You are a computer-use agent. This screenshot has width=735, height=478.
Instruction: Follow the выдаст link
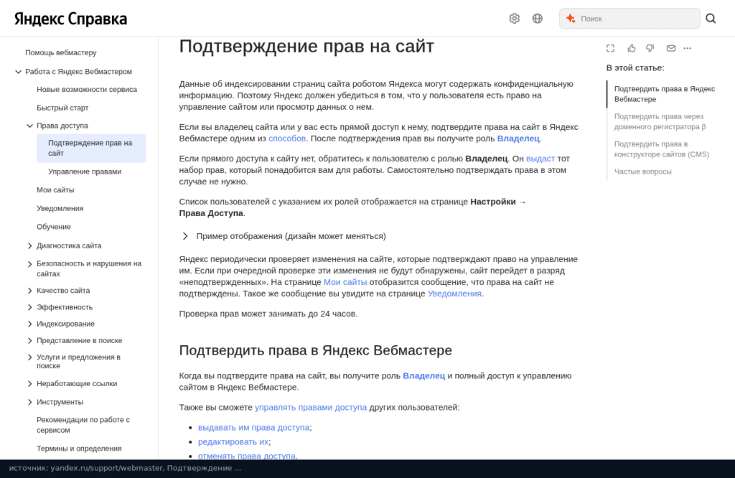tap(540, 159)
